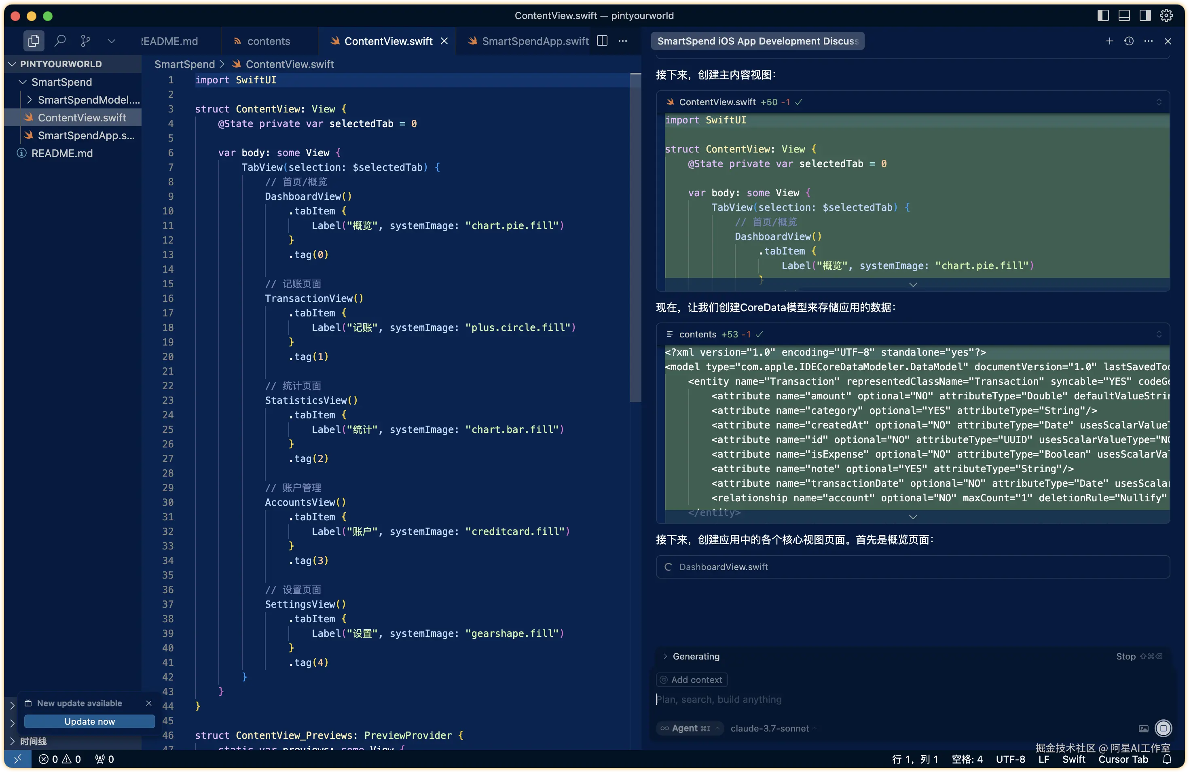1189x772 pixels.
Task: Click the split editor icon
Action: 603,40
